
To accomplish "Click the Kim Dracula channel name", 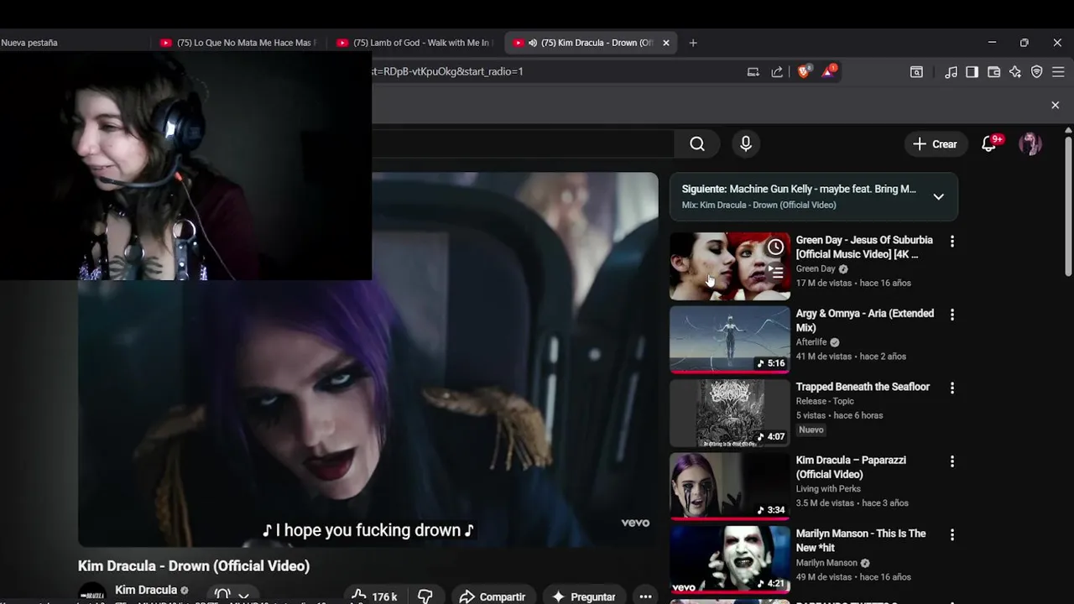I will [146, 590].
